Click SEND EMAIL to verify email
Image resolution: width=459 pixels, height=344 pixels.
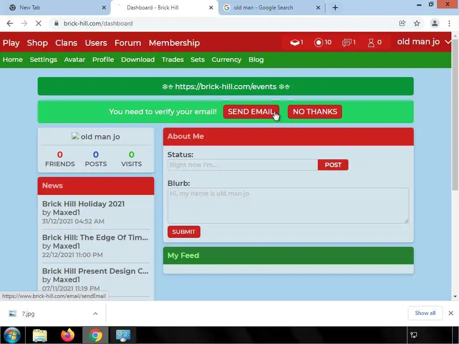(x=251, y=112)
